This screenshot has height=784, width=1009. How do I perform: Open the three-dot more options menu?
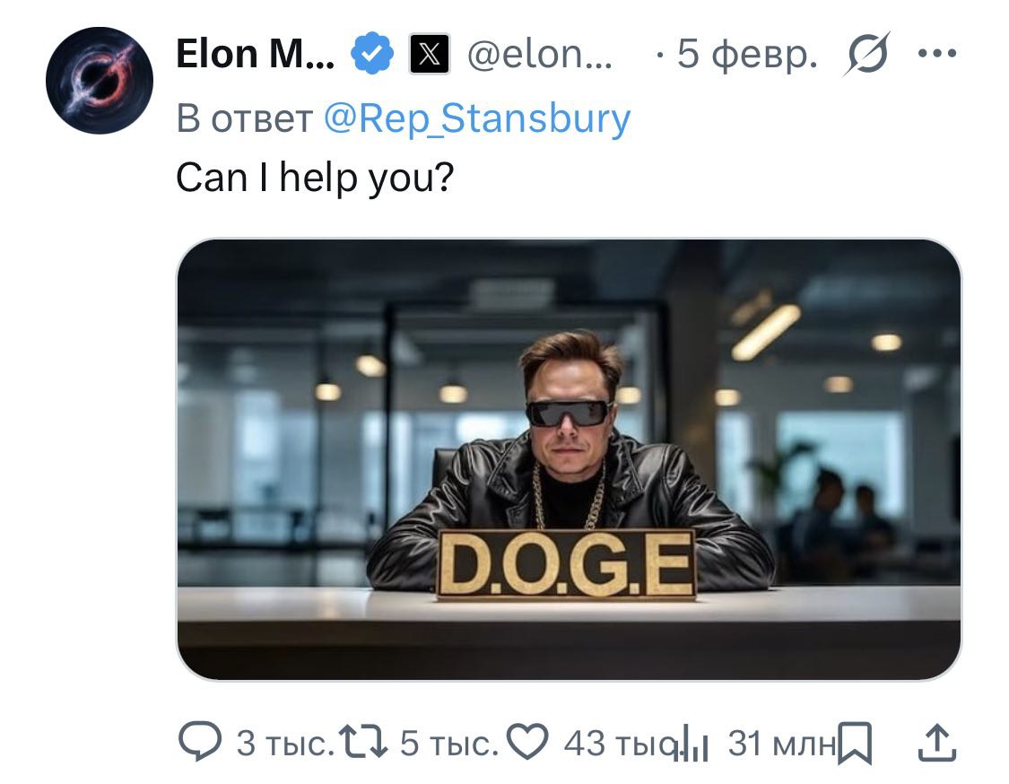click(x=937, y=54)
